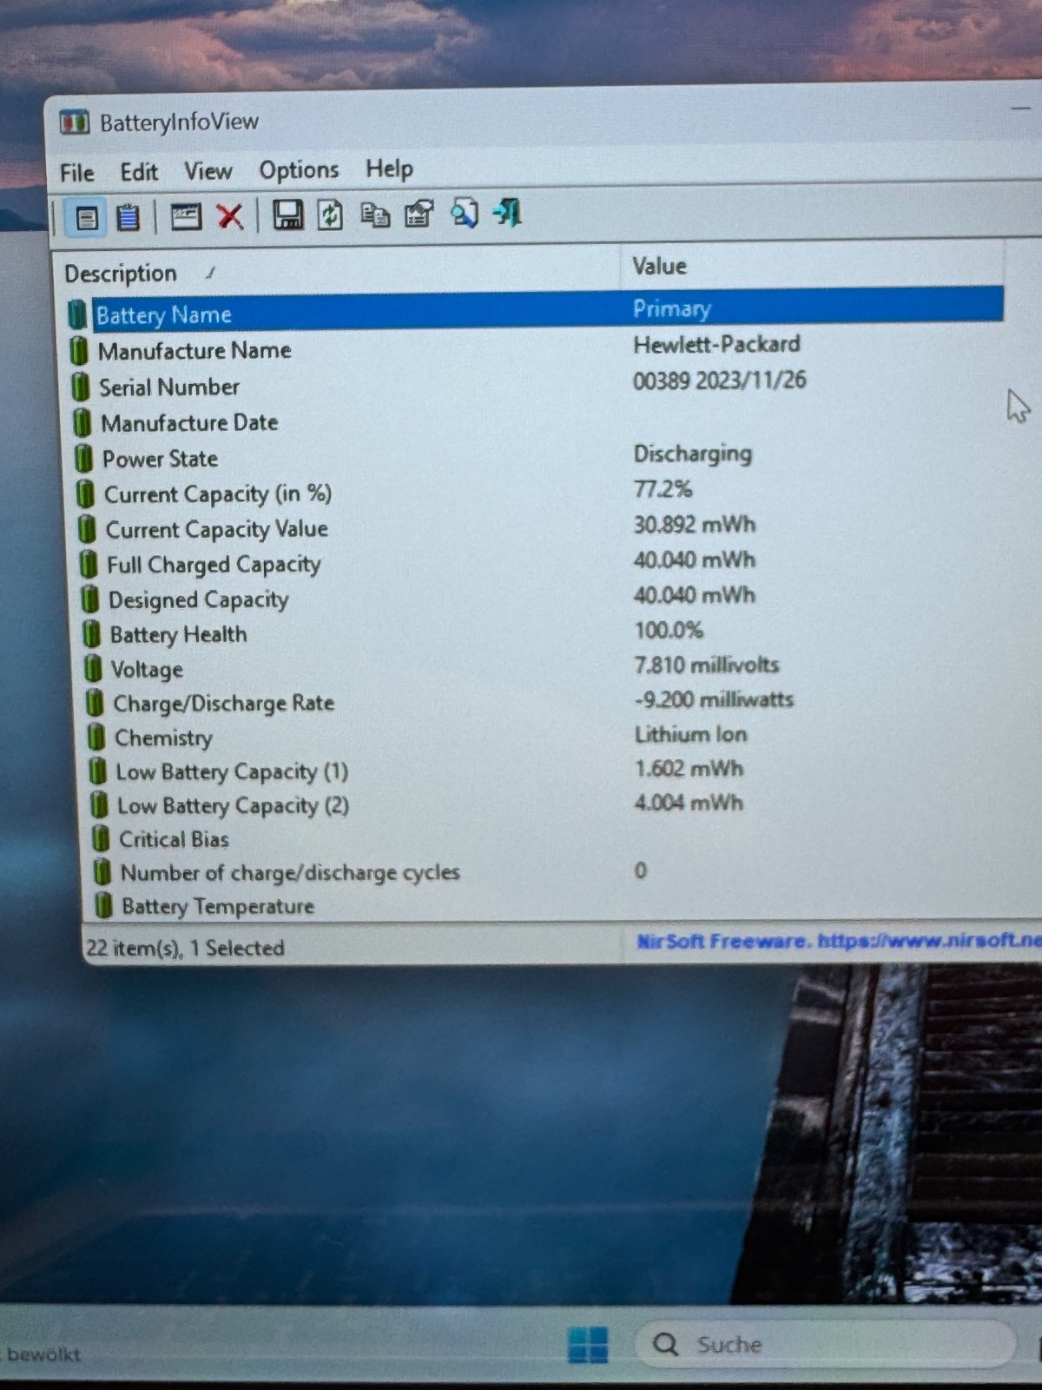Click the Lithium Ion value cell
The width and height of the screenshot is (1042, 1390).
[690, 734]
